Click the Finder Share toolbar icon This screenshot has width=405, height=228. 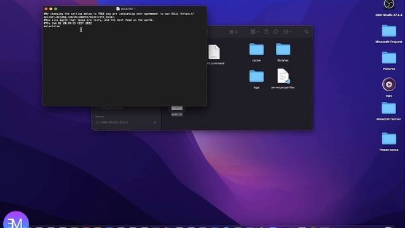(x=266, y=32)
